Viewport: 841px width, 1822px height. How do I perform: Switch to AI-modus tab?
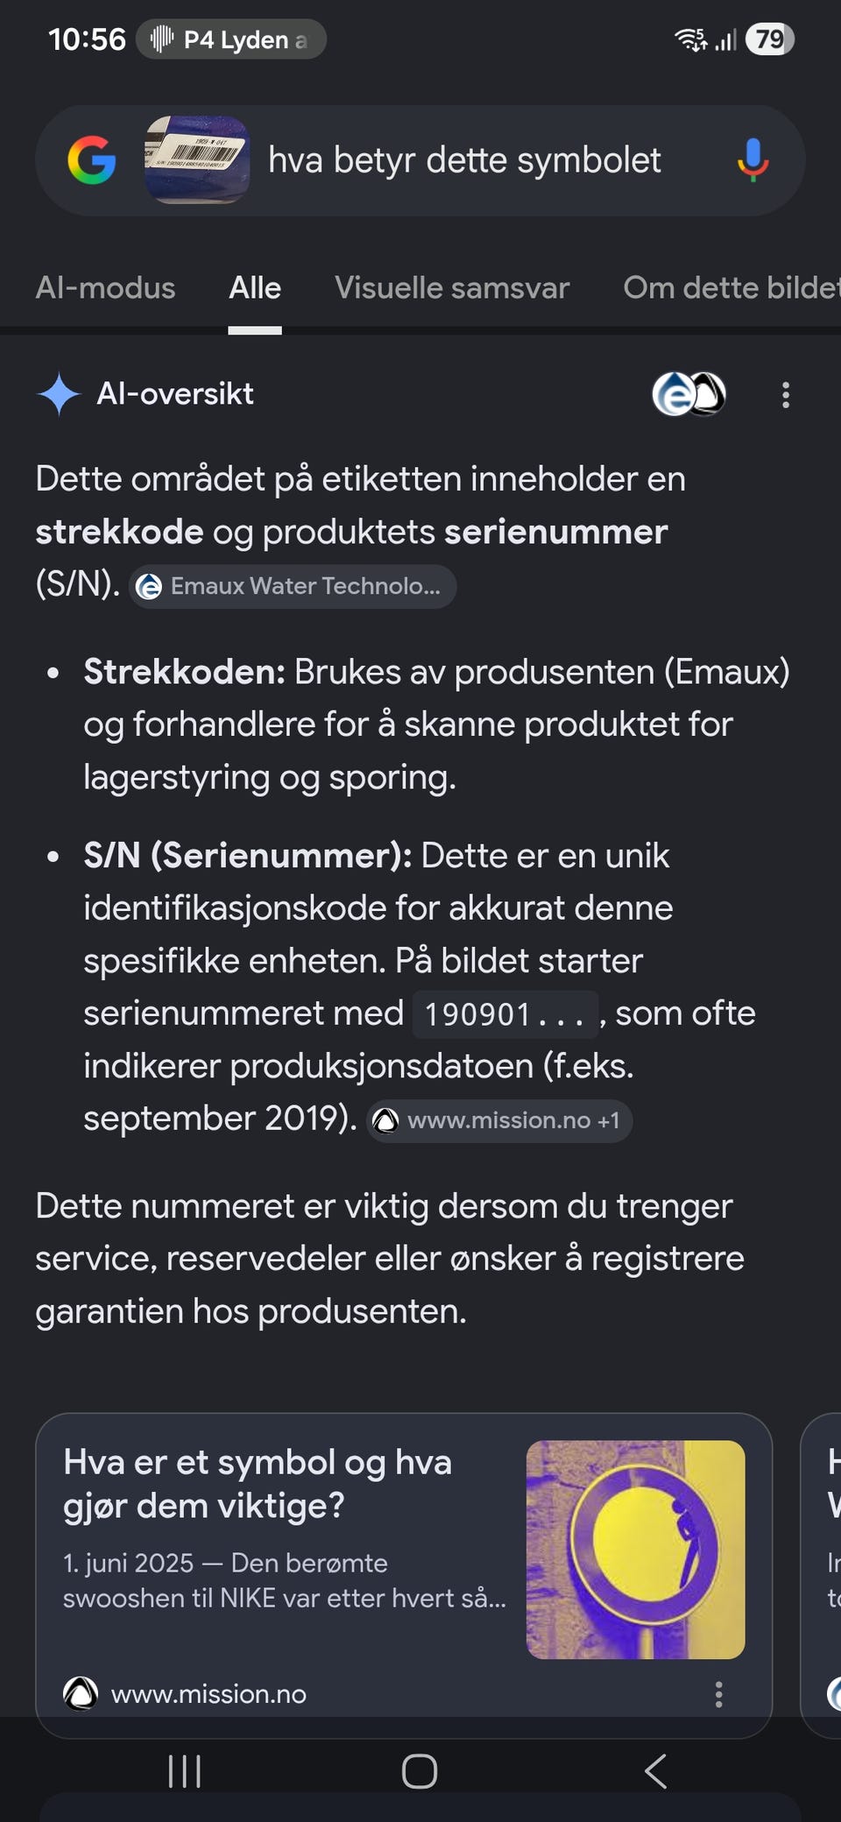click(105, 287)
